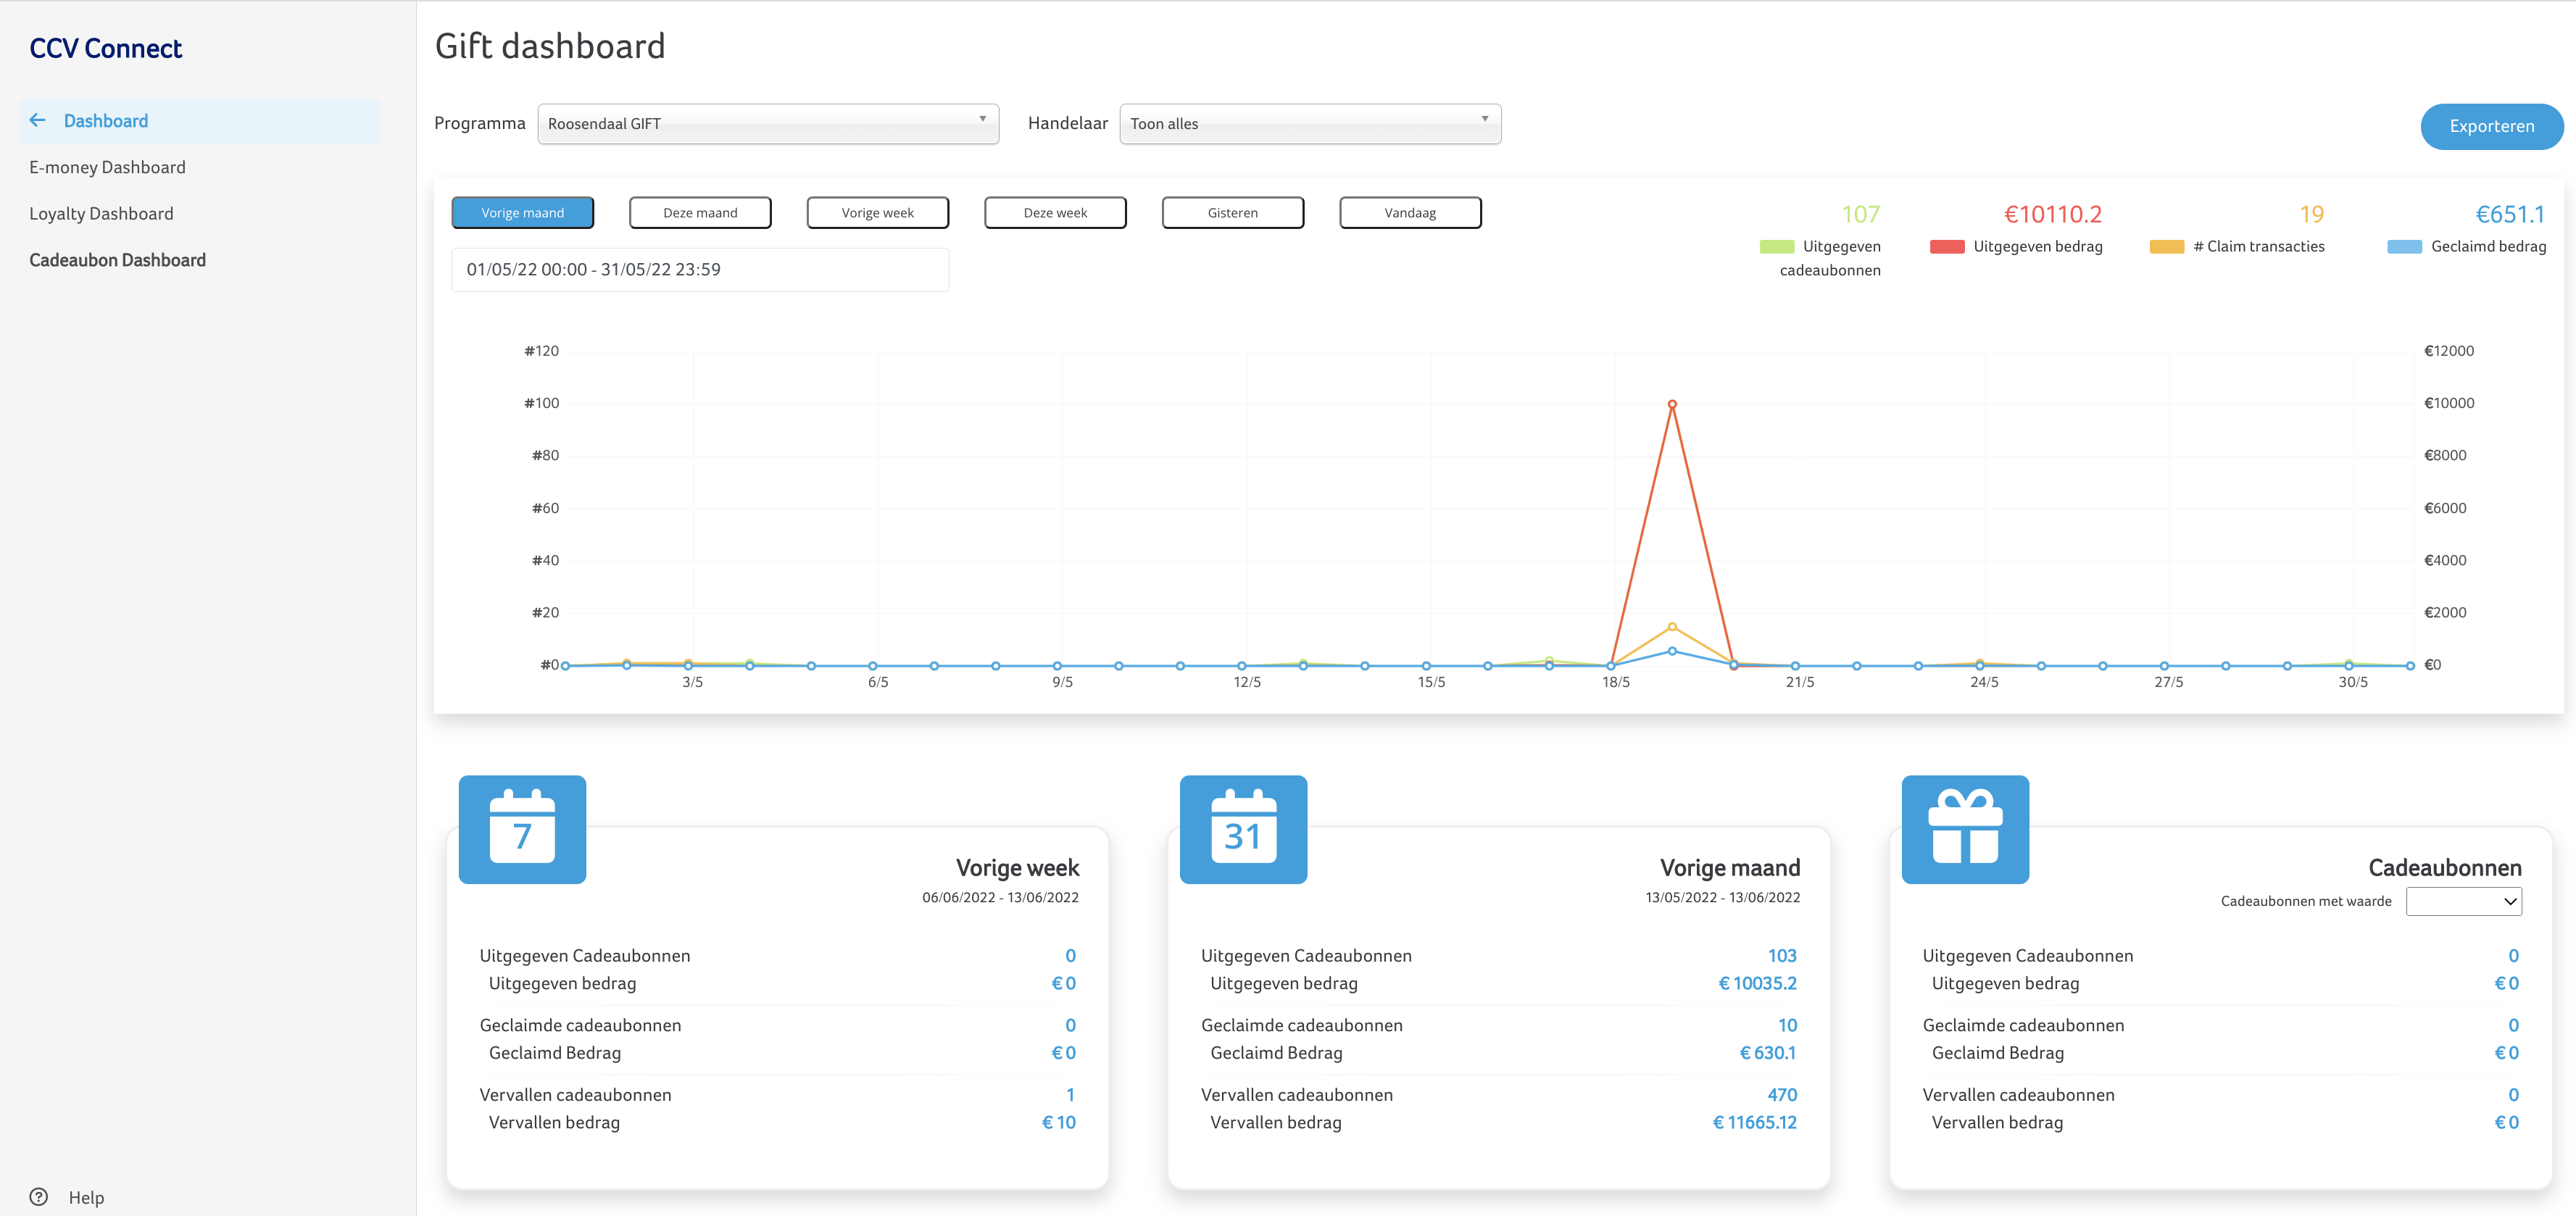Click the CCV Connect logo
2576x1216 pixels.
[x=106, y=48]
